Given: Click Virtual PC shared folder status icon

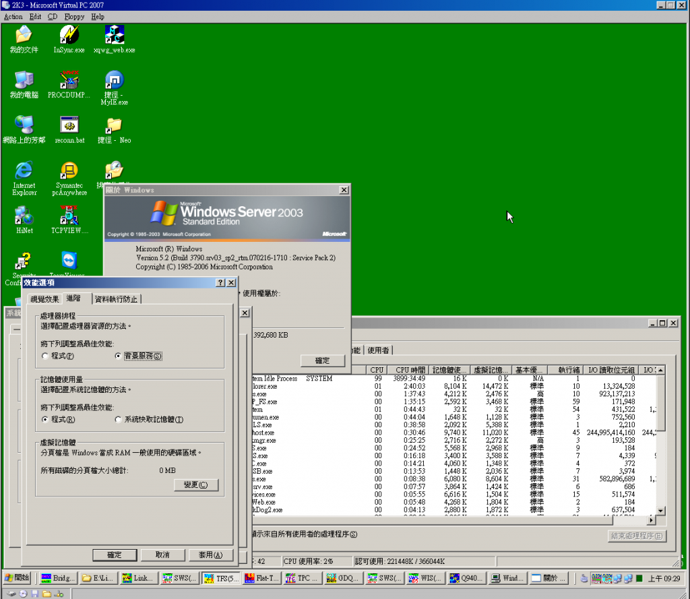Looking at the screenshot, I should (46, 594).
